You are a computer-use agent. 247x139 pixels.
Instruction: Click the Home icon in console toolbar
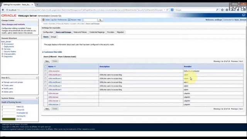pyautogui.click(x=44, y=20)
